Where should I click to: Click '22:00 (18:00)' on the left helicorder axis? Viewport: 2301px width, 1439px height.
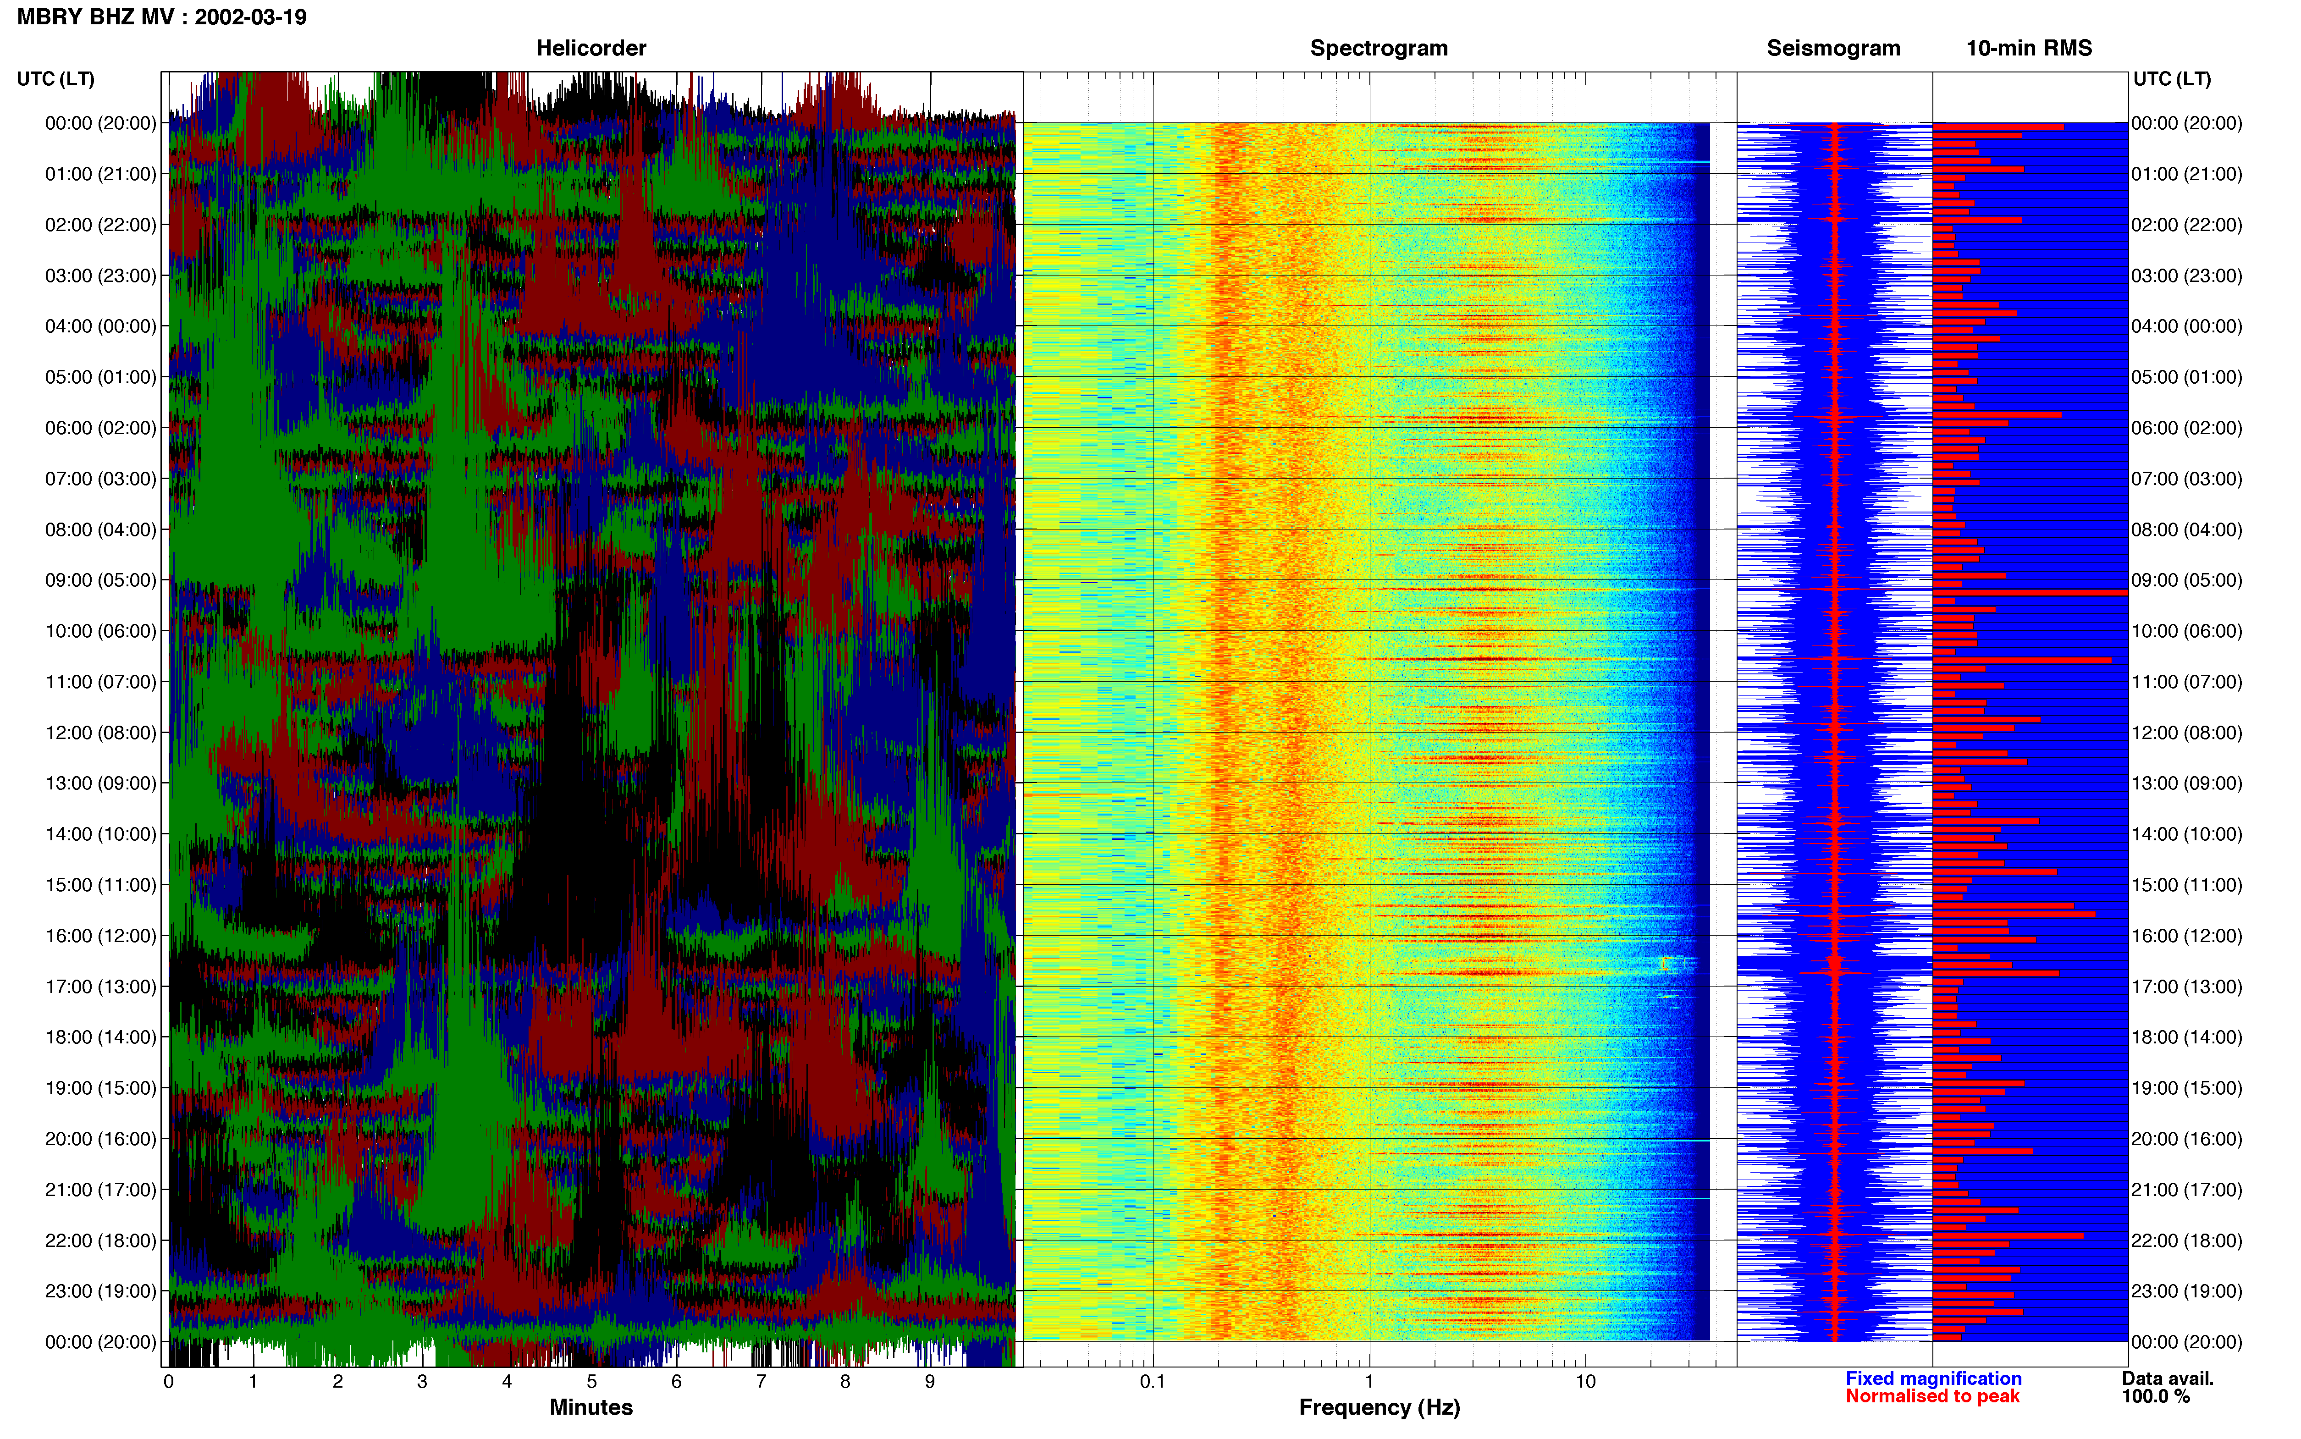tap(101, 1240)
